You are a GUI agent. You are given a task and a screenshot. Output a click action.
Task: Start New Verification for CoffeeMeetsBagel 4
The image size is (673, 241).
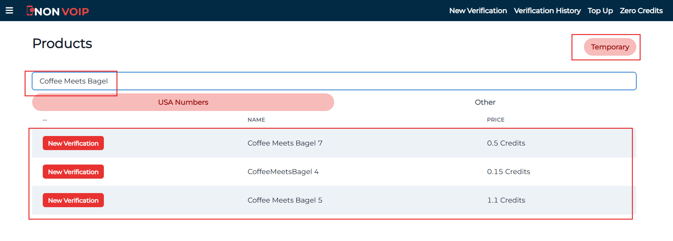pyautogui.click(x=73, y=172)
